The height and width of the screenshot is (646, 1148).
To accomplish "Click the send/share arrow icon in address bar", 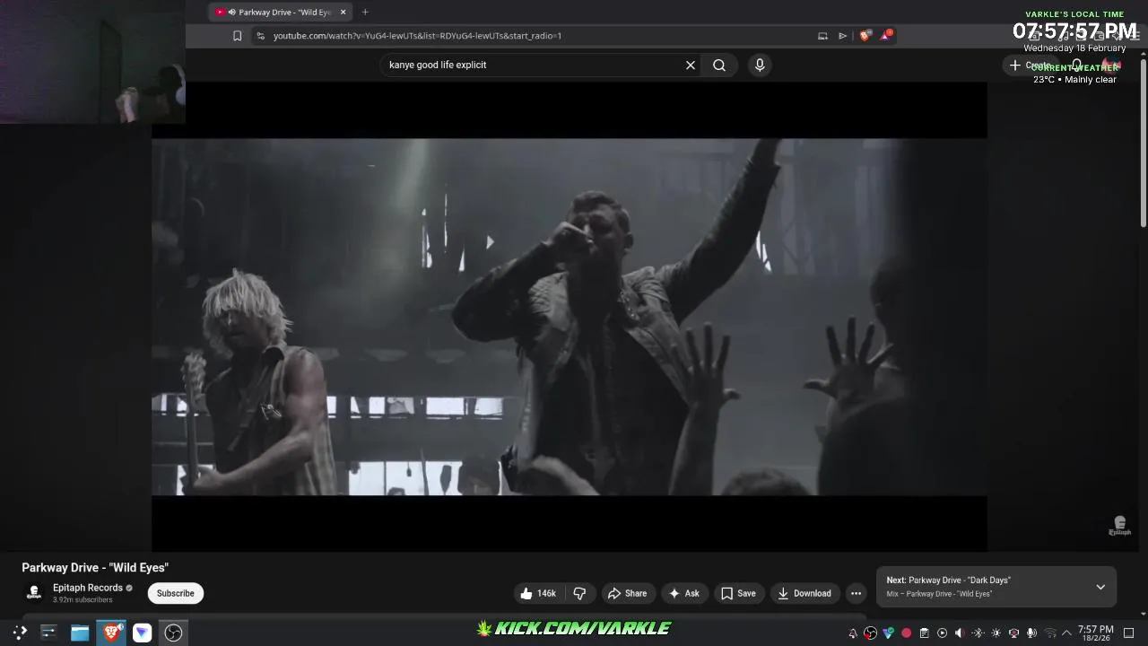I will tap(842, 36).
